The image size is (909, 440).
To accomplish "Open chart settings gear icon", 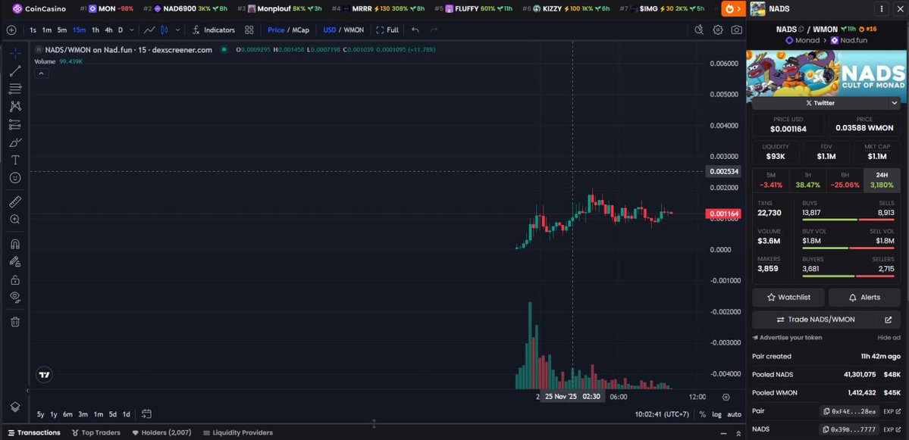I will [718, 30].
